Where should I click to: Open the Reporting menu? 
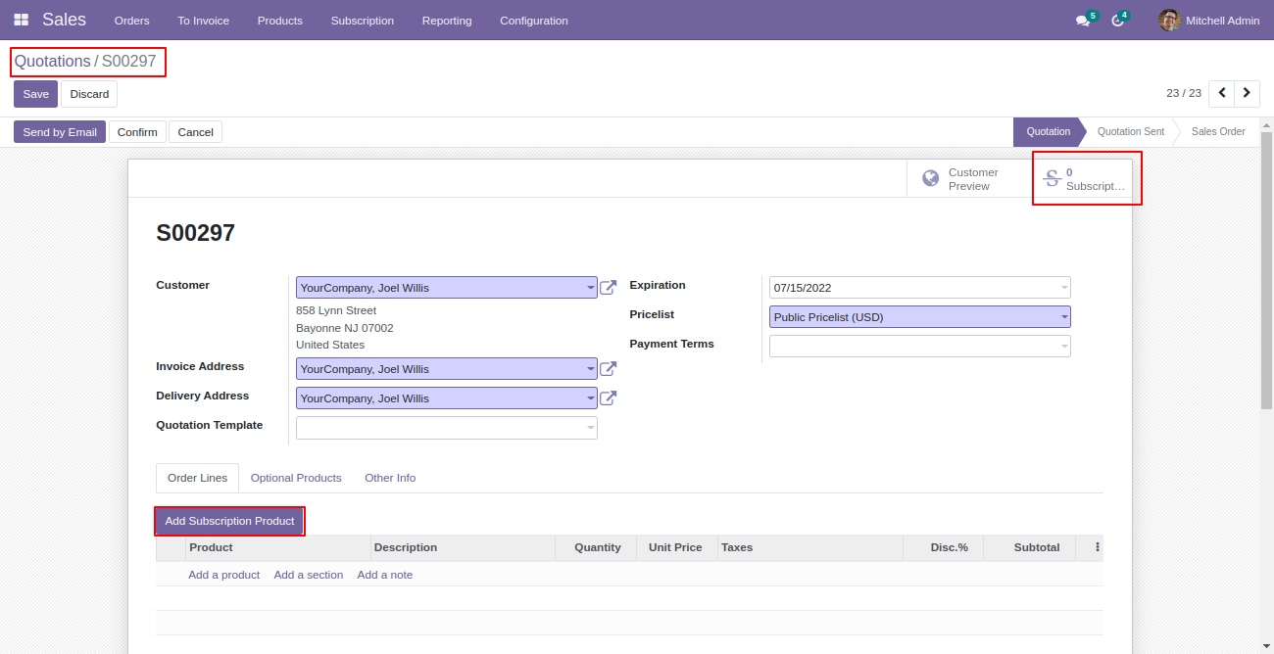(447, 21)
